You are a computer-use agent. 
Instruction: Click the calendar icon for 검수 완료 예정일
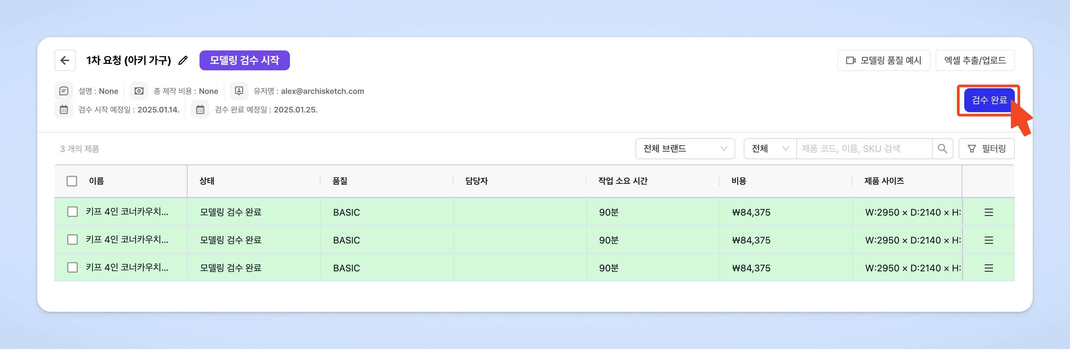(x=200, y=110)
